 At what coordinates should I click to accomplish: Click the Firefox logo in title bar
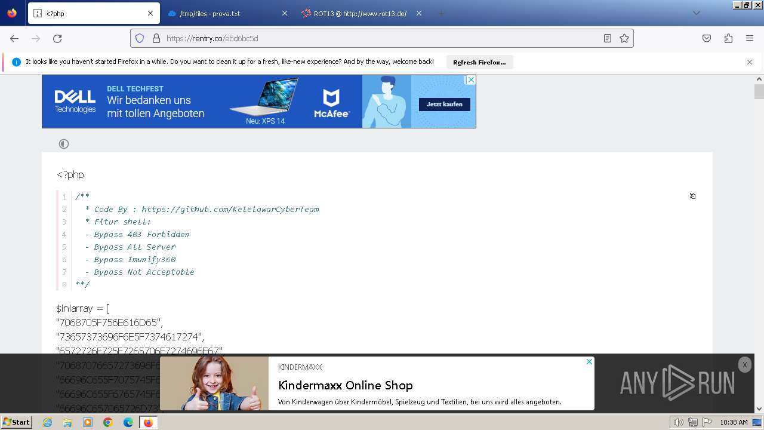(x=12, y=13)
